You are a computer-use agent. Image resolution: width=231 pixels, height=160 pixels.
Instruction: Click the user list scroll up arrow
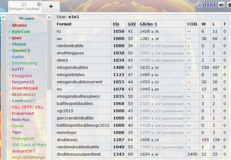point(49,17)
